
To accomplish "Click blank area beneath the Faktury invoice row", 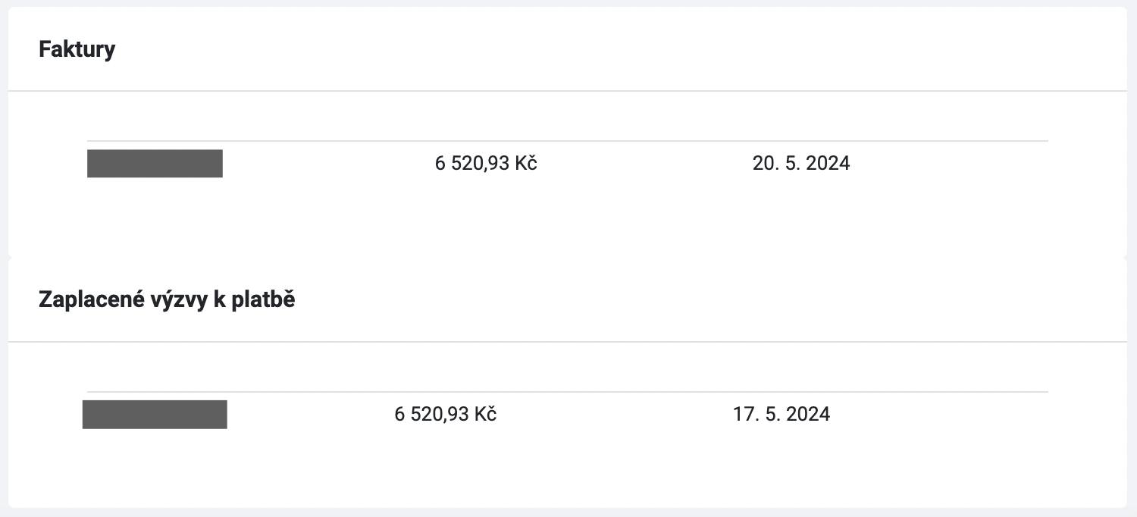I will [x=568, y=220].
